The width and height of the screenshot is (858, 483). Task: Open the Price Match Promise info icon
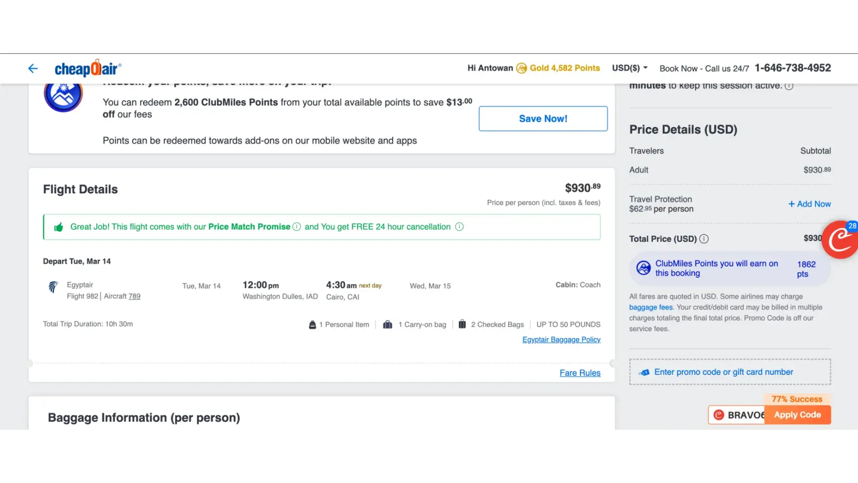pyautogui.click(x=297, y=227)
